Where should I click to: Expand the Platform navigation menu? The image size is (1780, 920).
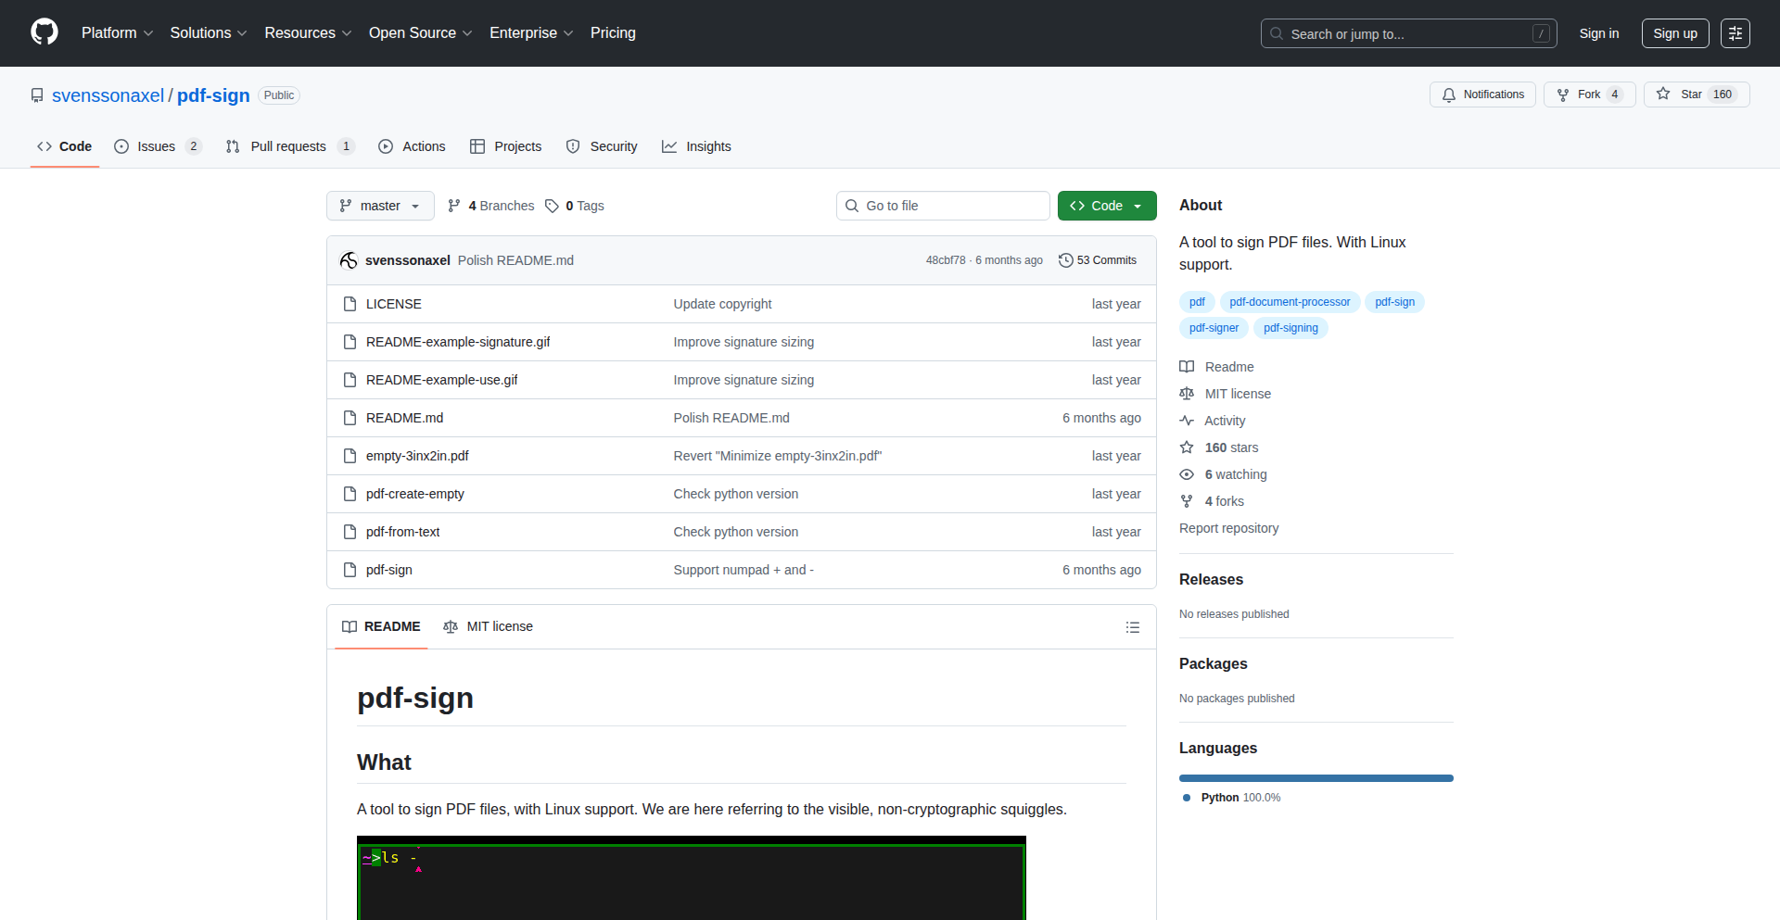[117, 33]
